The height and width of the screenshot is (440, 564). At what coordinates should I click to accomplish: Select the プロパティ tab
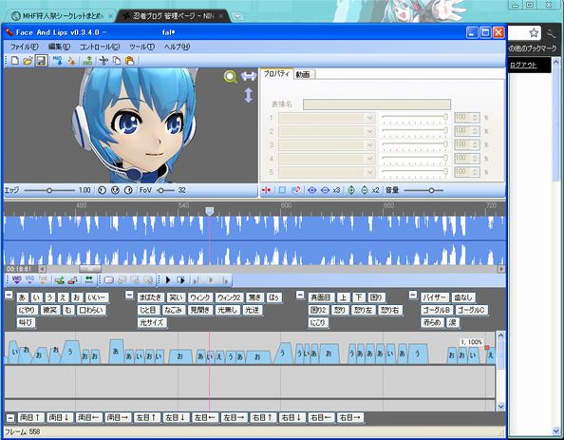click(276, 74)
